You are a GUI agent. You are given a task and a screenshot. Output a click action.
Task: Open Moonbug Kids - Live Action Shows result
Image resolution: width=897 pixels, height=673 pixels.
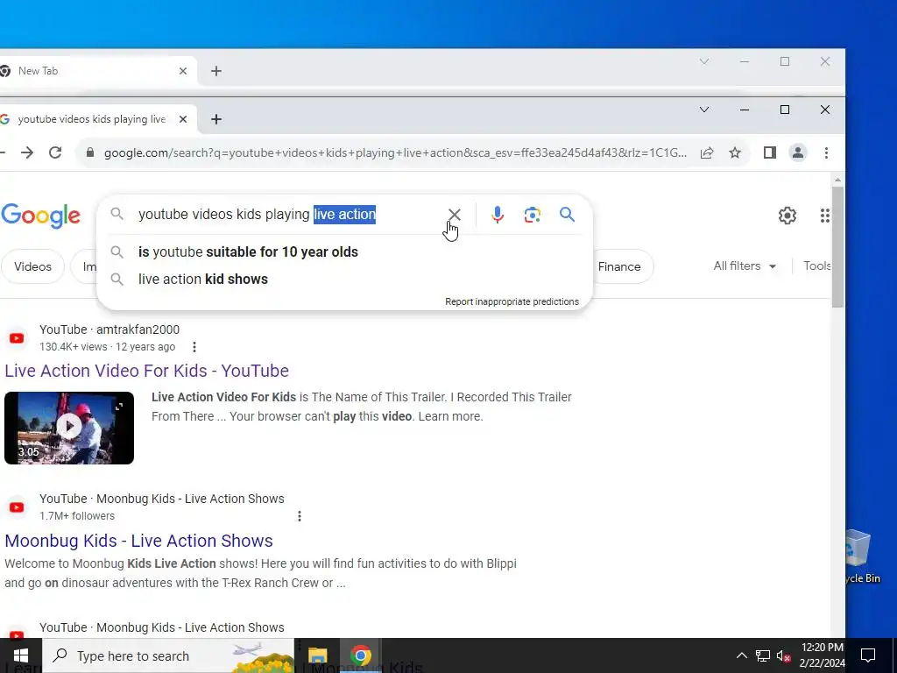pos(138,541)
